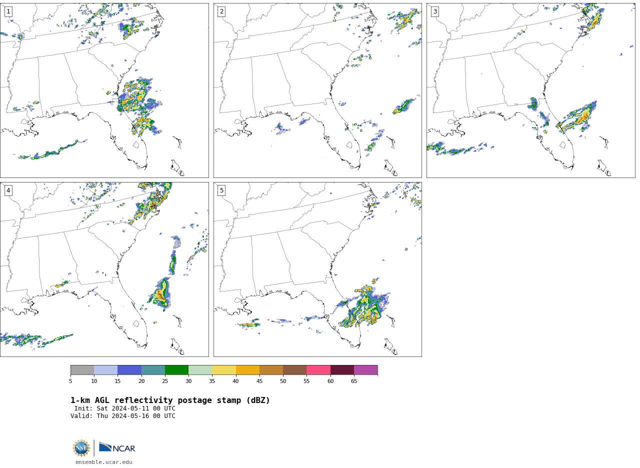Screen dimensions: 640x468
Task: Click the colorbar tick label 50
Action: (283, 381)
